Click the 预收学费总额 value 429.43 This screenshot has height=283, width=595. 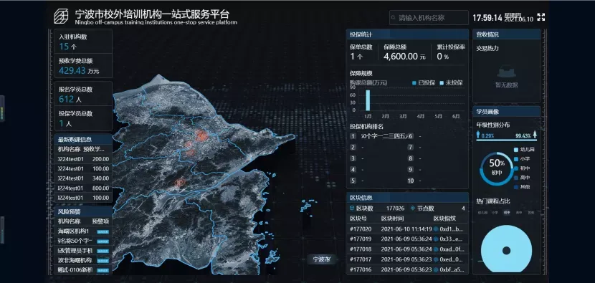(x=72, y=70)
